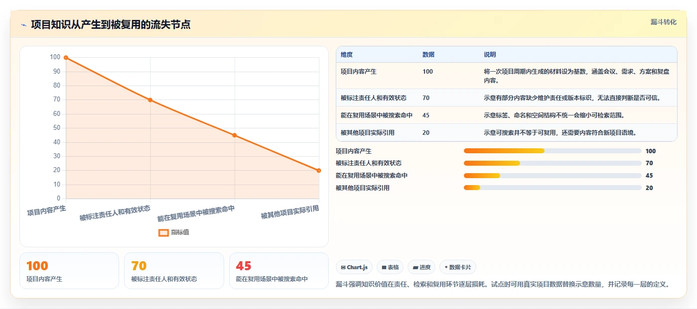Click the progress value 70 beside the bar

click(649, 163)
